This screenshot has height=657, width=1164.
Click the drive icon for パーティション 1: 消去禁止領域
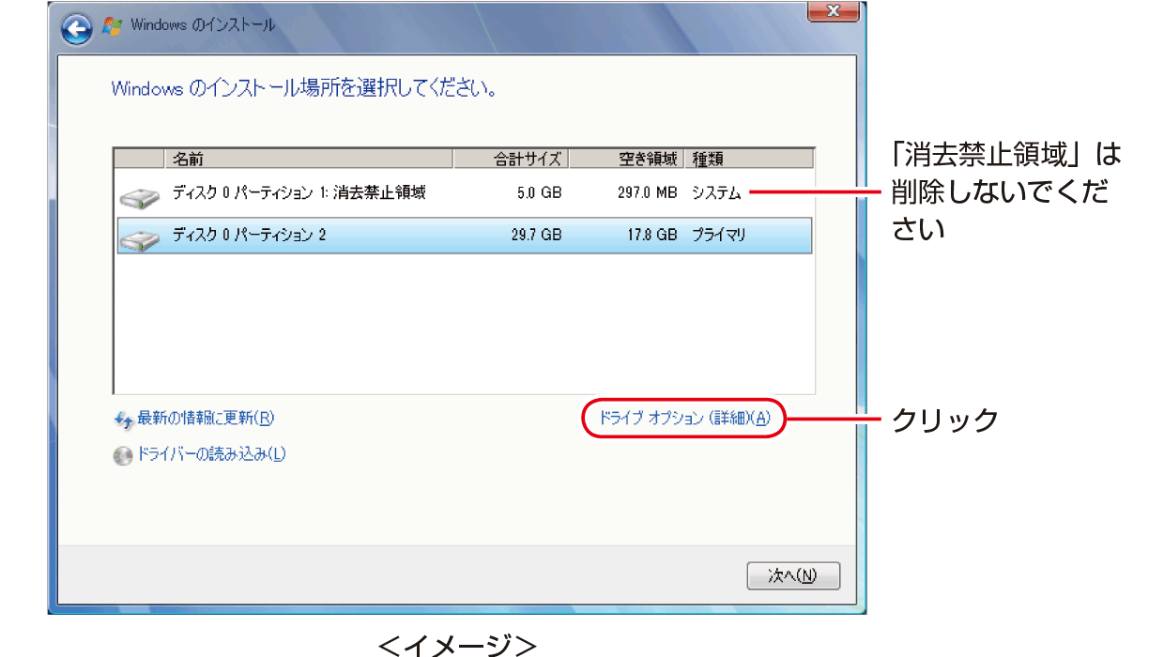point(141,197)
